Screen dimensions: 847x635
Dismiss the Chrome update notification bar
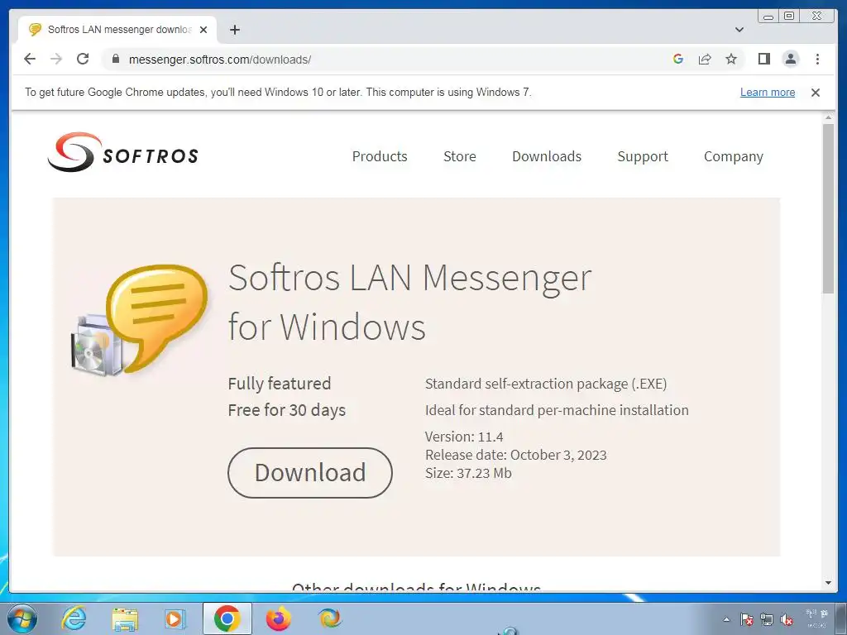click(816, 93)
